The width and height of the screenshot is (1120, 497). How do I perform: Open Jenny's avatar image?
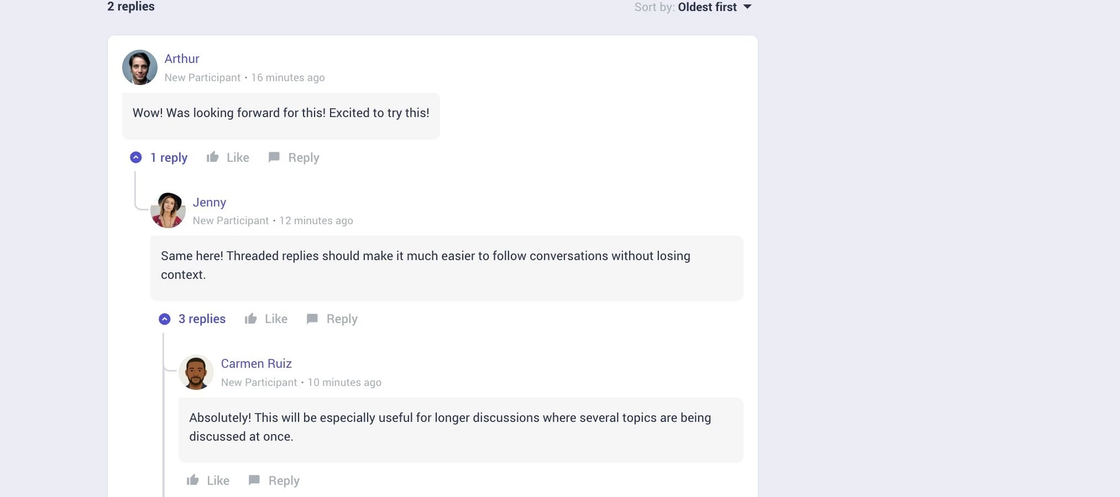coord(168,210)
